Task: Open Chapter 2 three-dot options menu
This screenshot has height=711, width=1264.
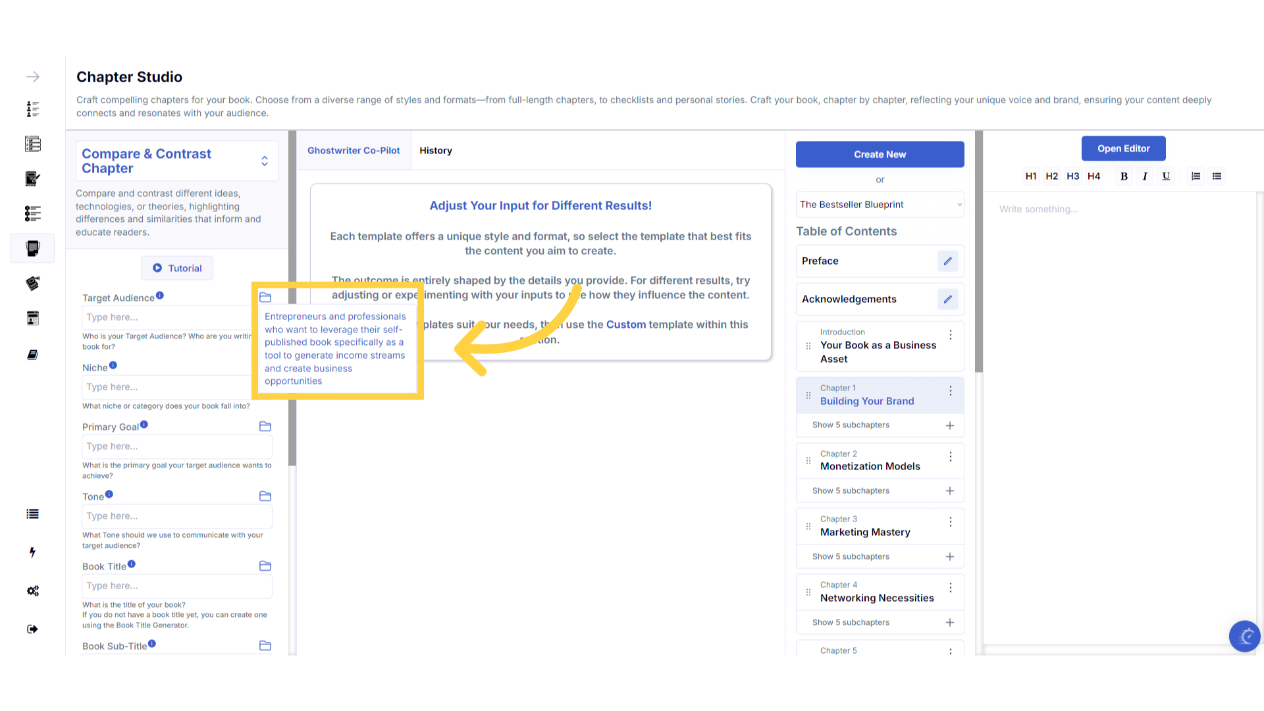Action: [x=951, y=456]
